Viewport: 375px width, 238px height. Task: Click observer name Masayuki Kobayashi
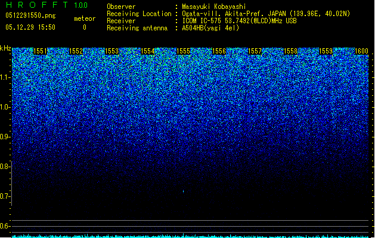tap(214, 7)
